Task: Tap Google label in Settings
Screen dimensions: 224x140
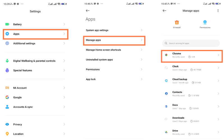Action: click(x=17, y=97)
